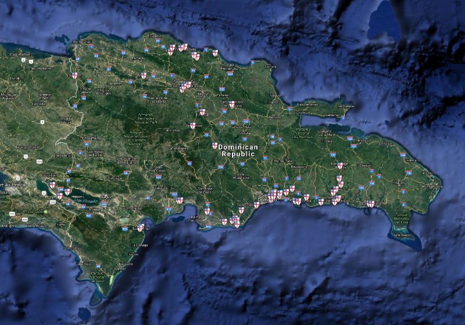The image size is (465, 325).
Task: Click the El Seibo label
Action: click(x=364, y=165)
